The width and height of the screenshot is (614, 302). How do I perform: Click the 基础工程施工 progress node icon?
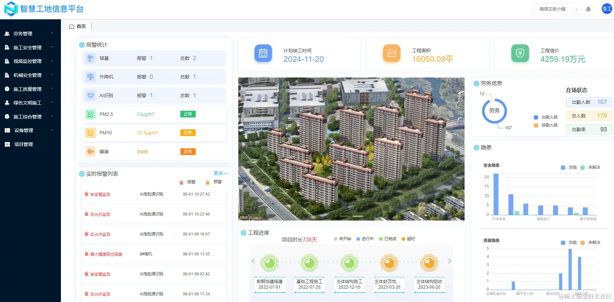(x=309, y=263)
